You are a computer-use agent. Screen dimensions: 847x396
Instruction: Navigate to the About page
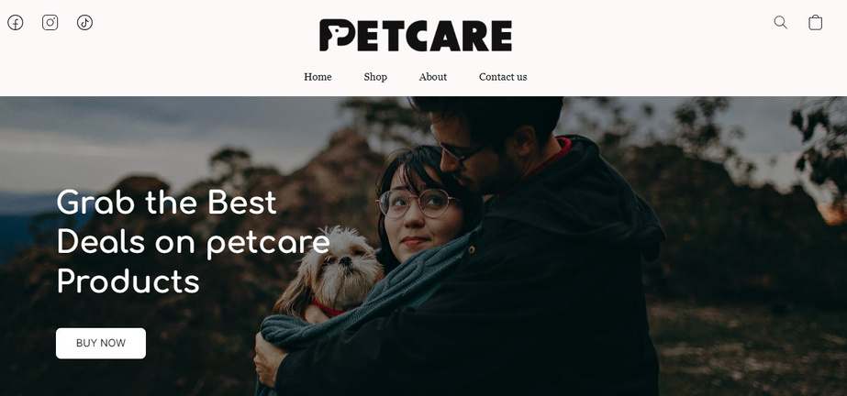(x=433, y=77)
